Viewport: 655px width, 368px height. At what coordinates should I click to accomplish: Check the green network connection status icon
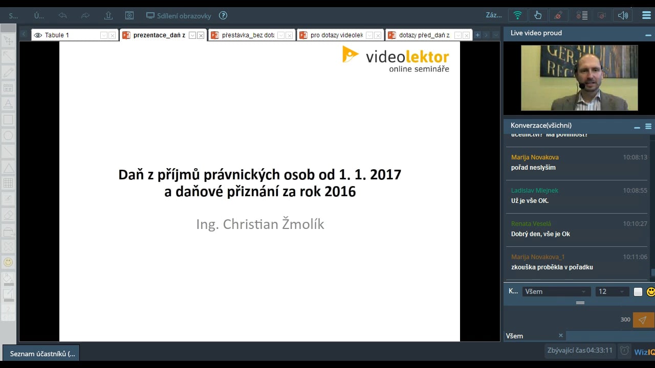pyautogui.click(x=518, y=15)
